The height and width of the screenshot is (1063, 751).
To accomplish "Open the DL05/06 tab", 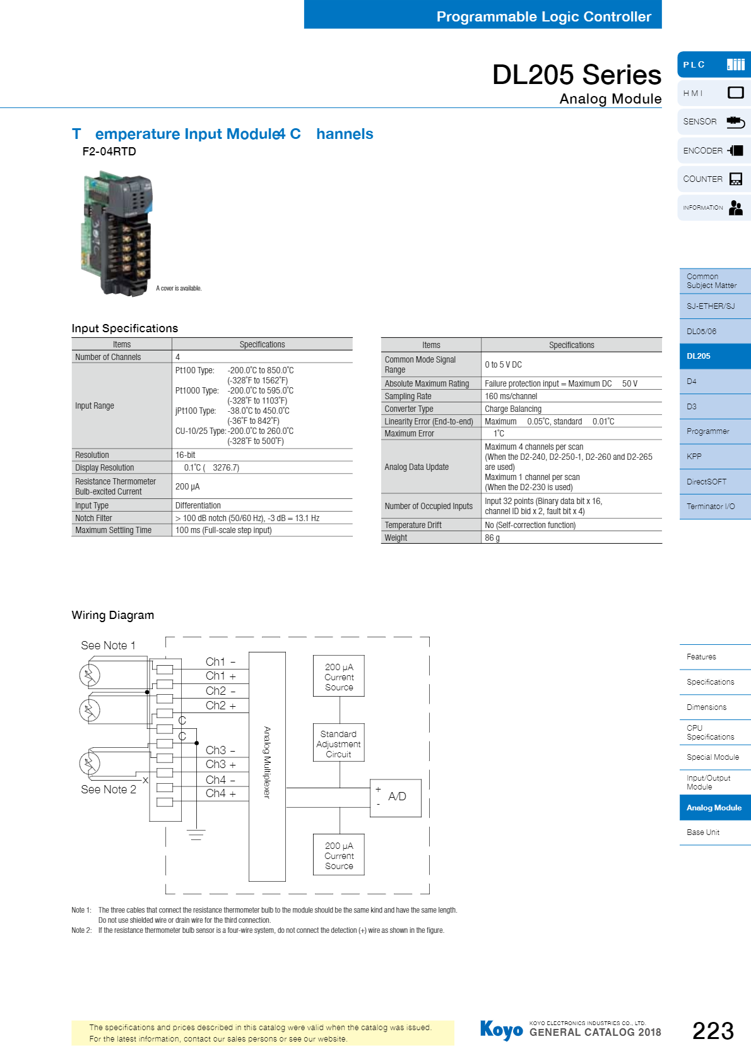I will pyautogui.click(x=715, y=331).
